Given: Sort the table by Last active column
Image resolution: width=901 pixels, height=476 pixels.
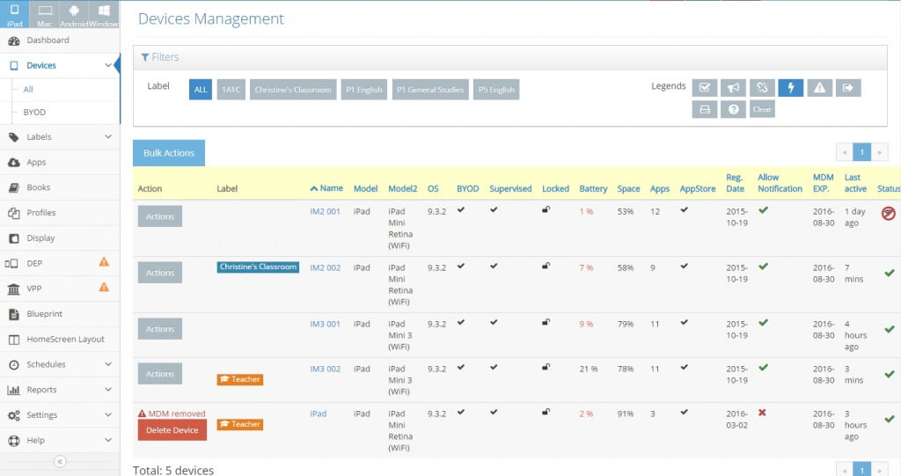Looking at the screenshot, I should point(855,183).
